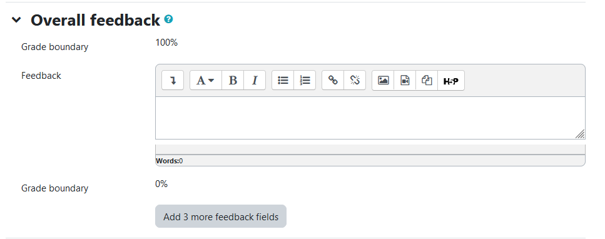Open the insert media file icon
The height and width of the screenshot is (239, 605).
click(405, 80)
